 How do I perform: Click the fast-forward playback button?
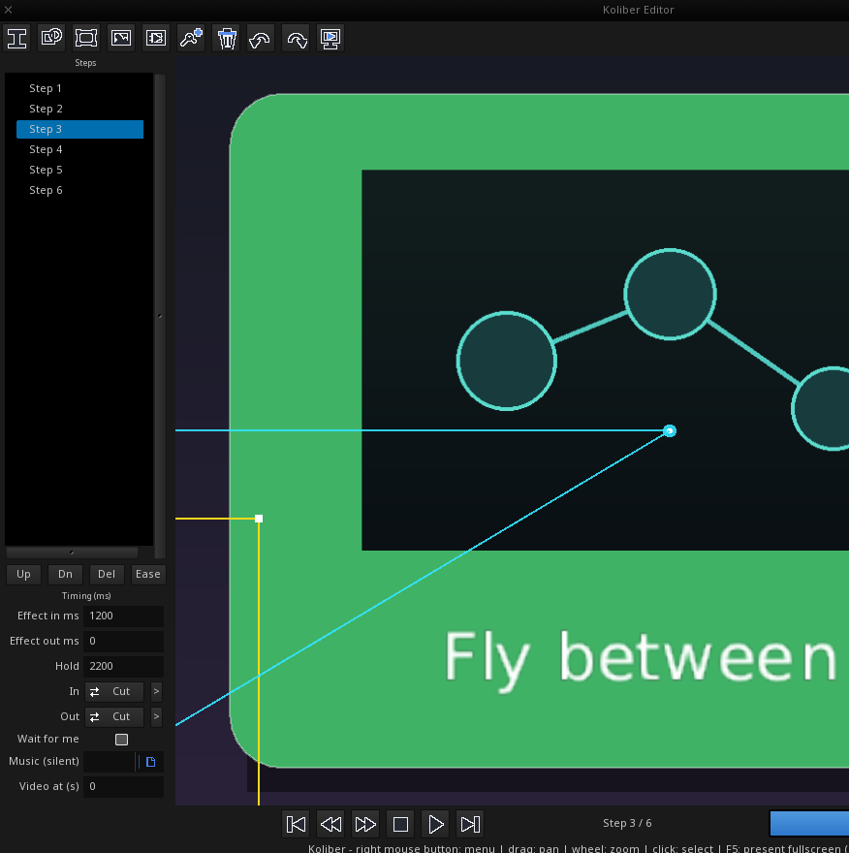tap(365, 824)
